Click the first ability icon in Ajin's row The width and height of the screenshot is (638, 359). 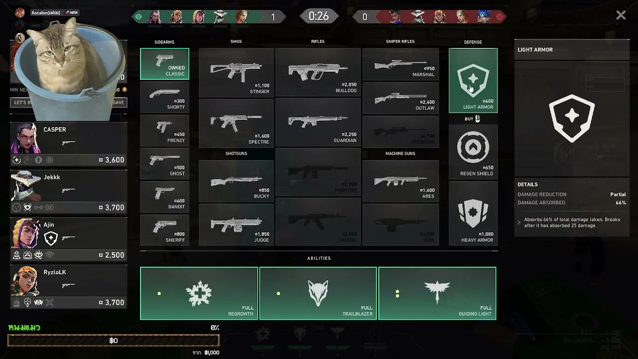tap(16, 255)
